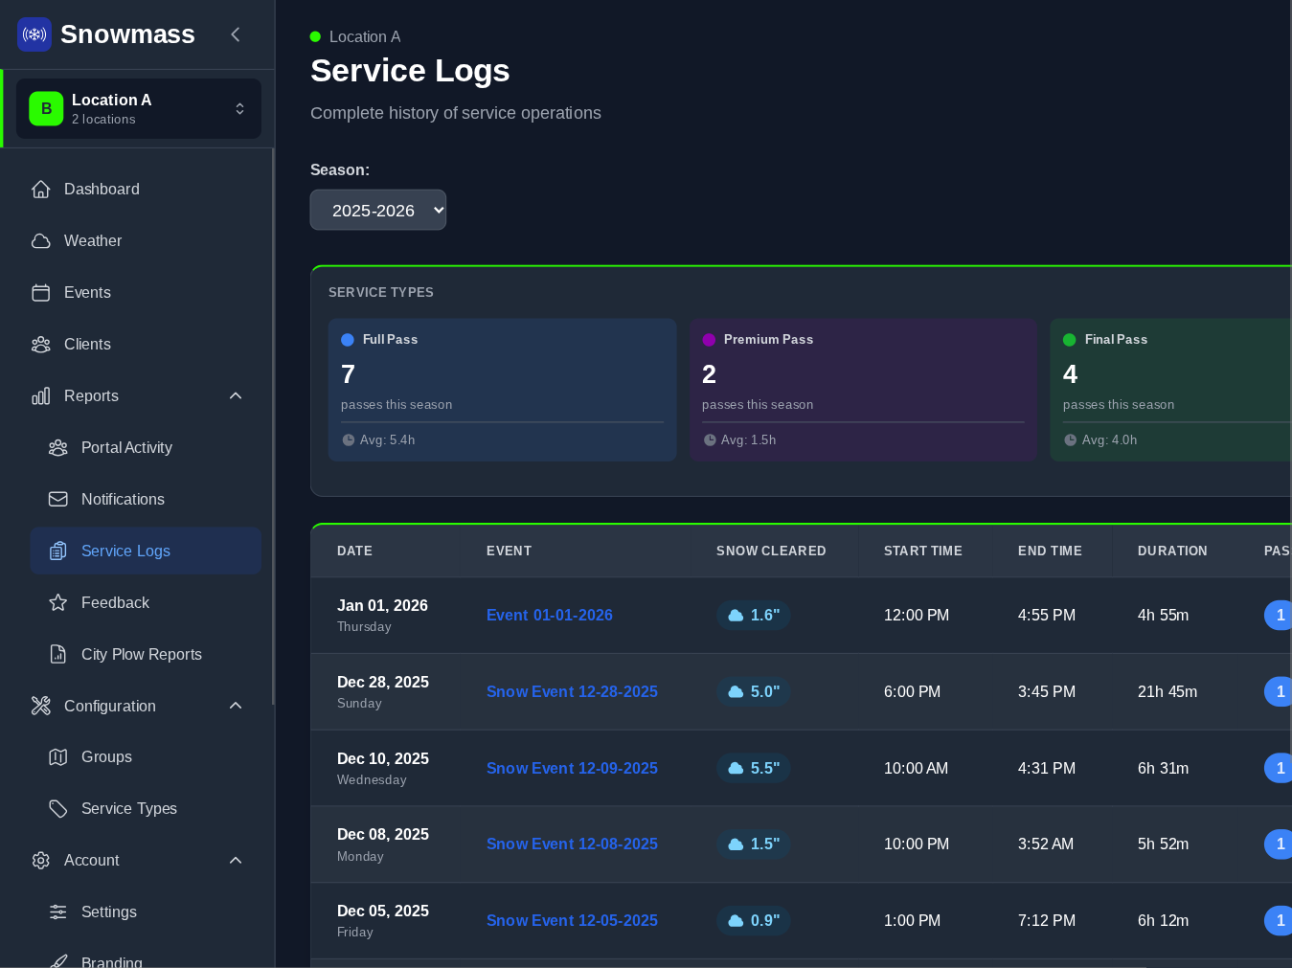Click the Events calendar icon
This screenshot has height=968, width=1292.
tap(40, 293)
